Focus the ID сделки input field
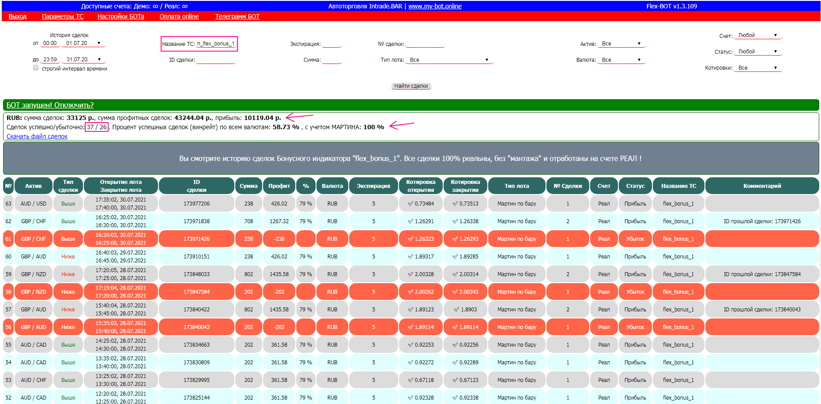The width and height of the screenshot is (821, 404). tap(216, 60)
